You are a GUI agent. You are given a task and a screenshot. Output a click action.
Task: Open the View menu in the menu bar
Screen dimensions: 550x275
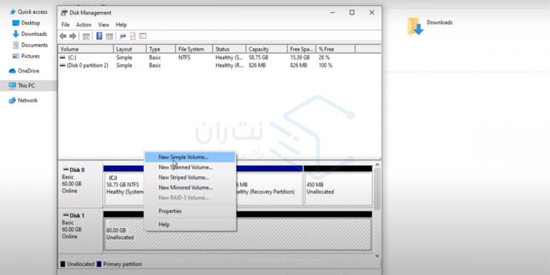(x=103, y=25)
